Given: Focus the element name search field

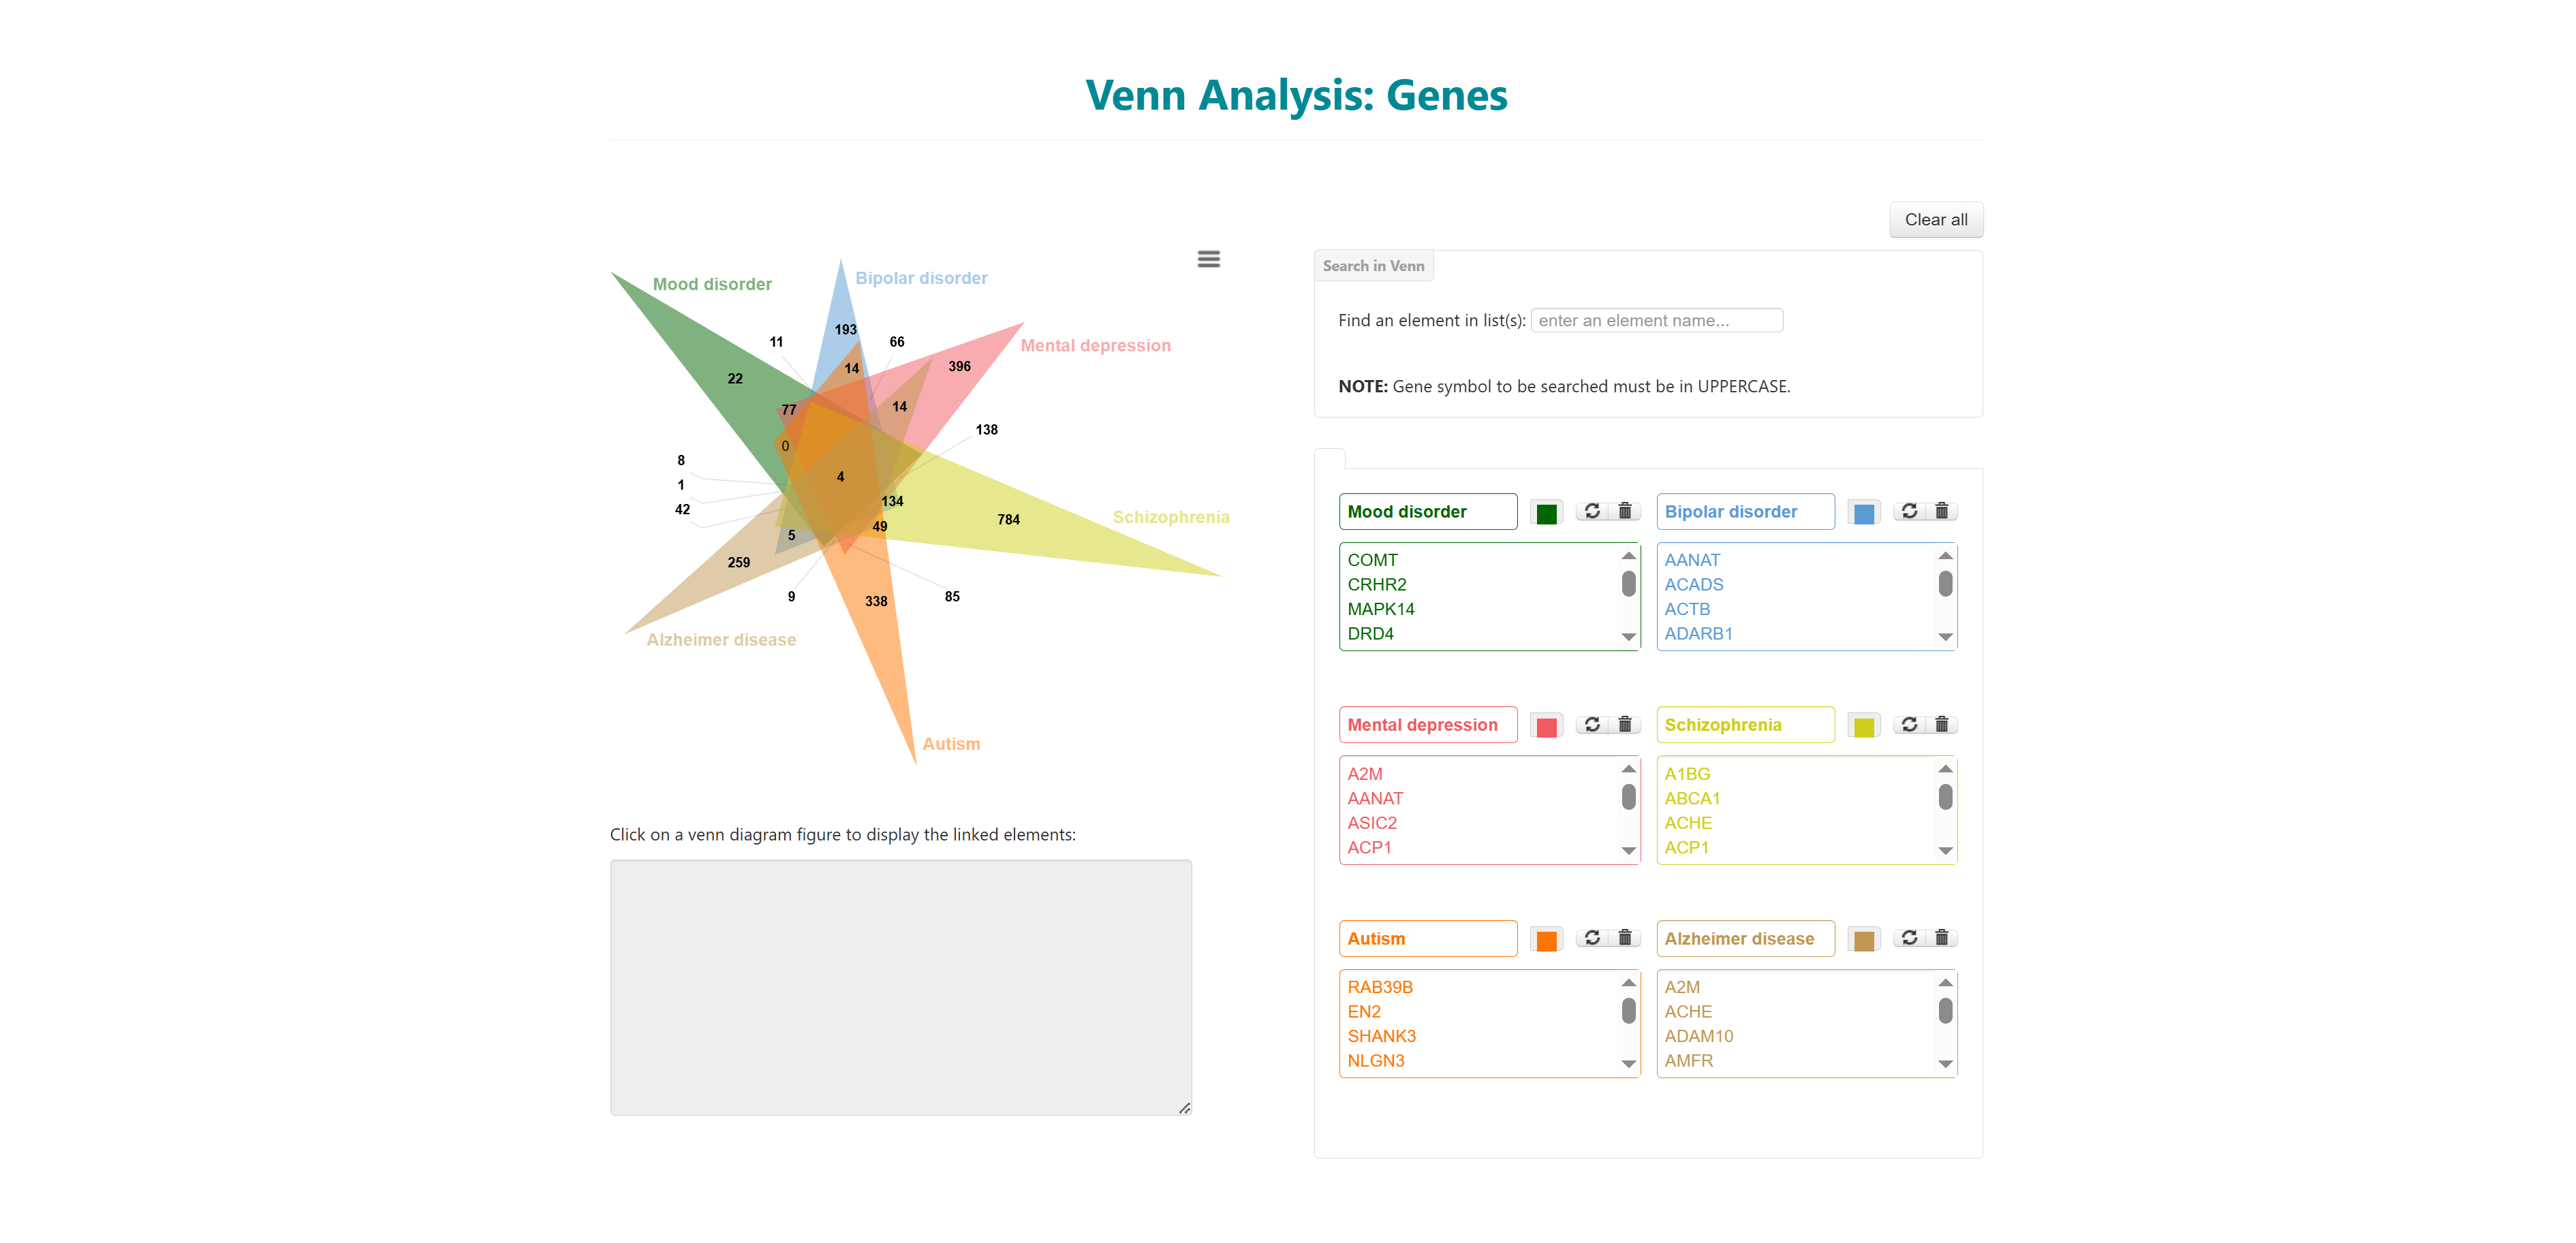Looking at the screenshot, I should (1656, 320).
